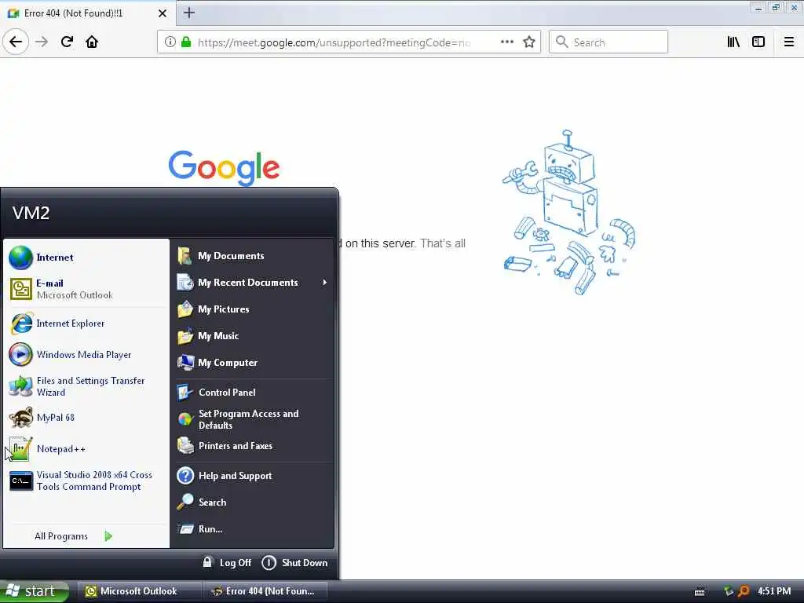This screenshot has height=603, width=804.
Task: Open page actions three-dots menu
Action: pos(506,42)
